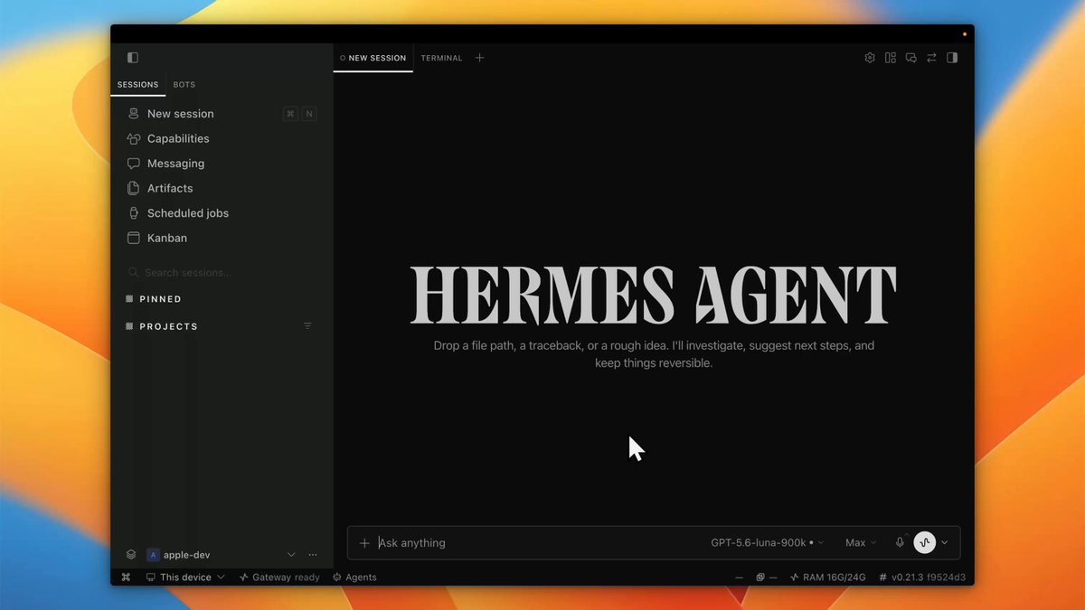Click the command icon in status bar
The width and height of the screenshot is (1085, 610).
click(126, 577)
